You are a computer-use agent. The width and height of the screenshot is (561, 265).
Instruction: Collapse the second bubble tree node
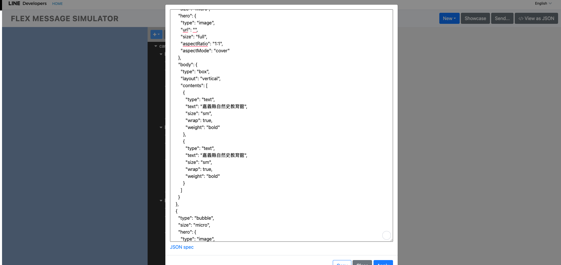161,127
